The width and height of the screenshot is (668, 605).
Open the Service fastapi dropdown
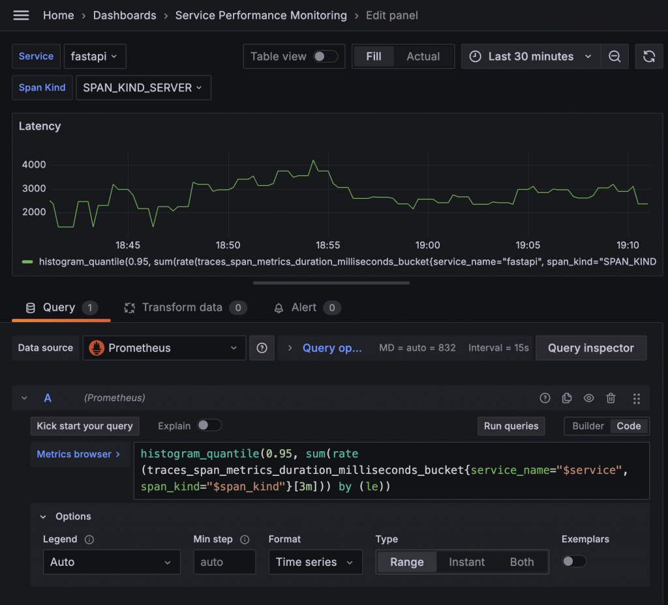point(95,57)
